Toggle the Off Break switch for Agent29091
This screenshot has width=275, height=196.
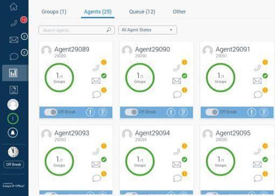(212, 112)
